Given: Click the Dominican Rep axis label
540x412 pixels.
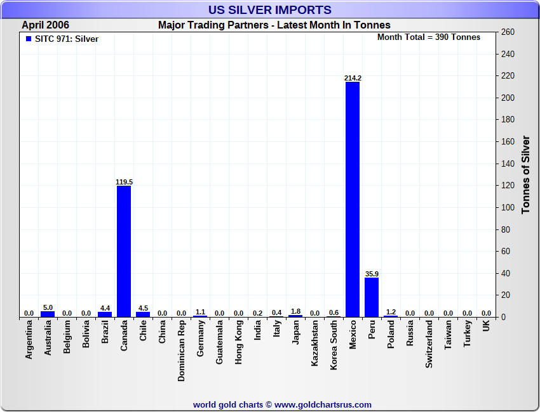Looking at the screenshot, I should coord(182,350).
